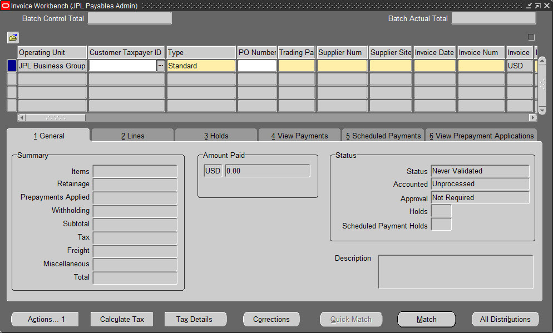This screenshot has width=553, height=333.
Task: Click the grow-window arrow icon in title bar
Action: 537,6
